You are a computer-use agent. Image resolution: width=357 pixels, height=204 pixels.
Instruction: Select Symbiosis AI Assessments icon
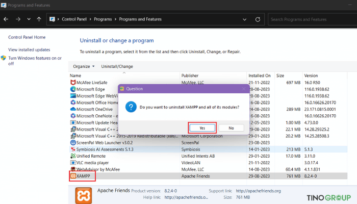[x=73, y=149]
